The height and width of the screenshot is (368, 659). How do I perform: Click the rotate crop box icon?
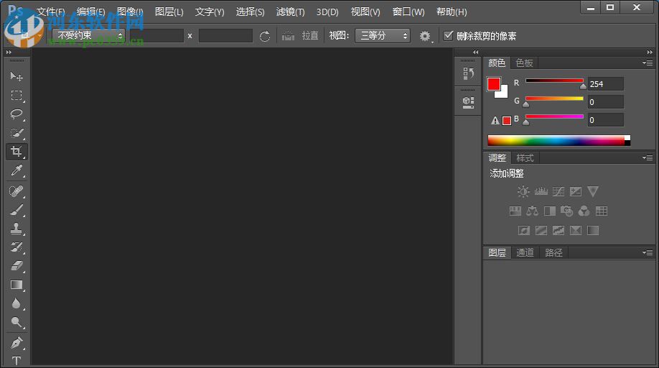[x=264, y=36]
